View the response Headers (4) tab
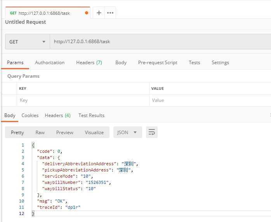The image size is (271, 222). point(57,115)
